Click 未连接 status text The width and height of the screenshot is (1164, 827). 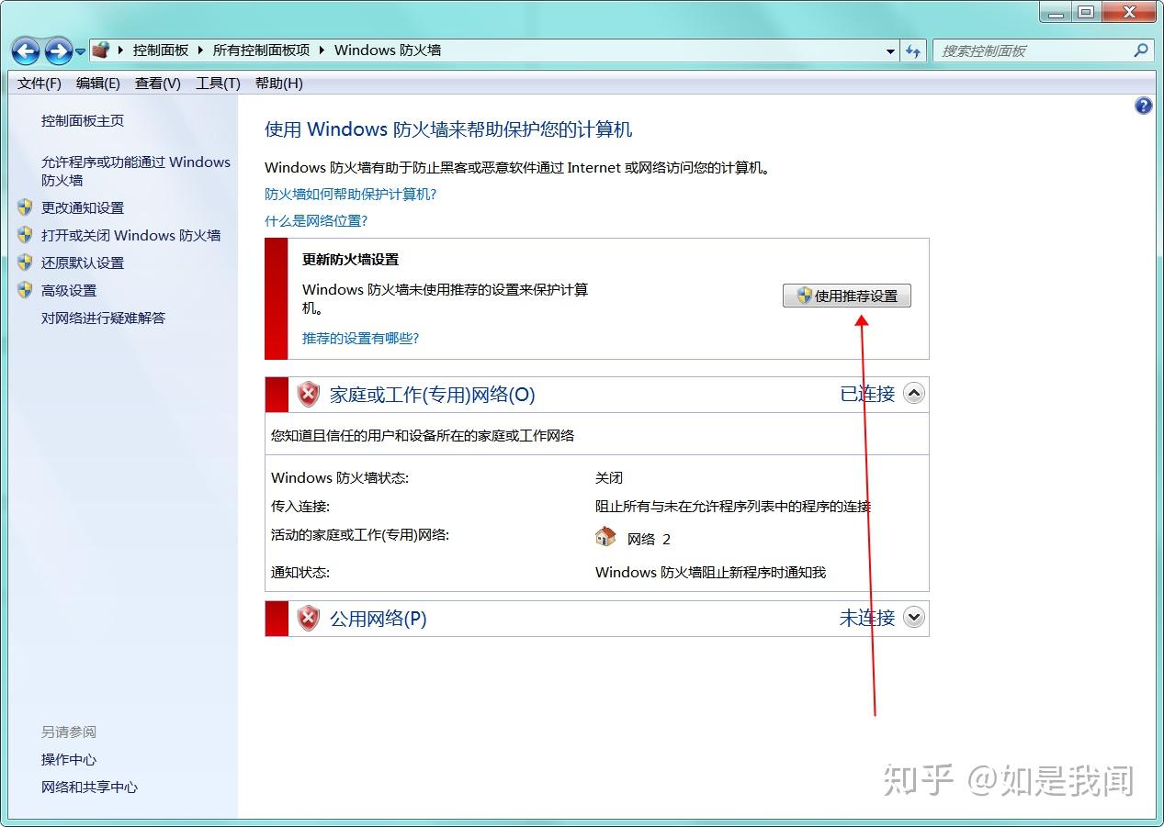867,618
